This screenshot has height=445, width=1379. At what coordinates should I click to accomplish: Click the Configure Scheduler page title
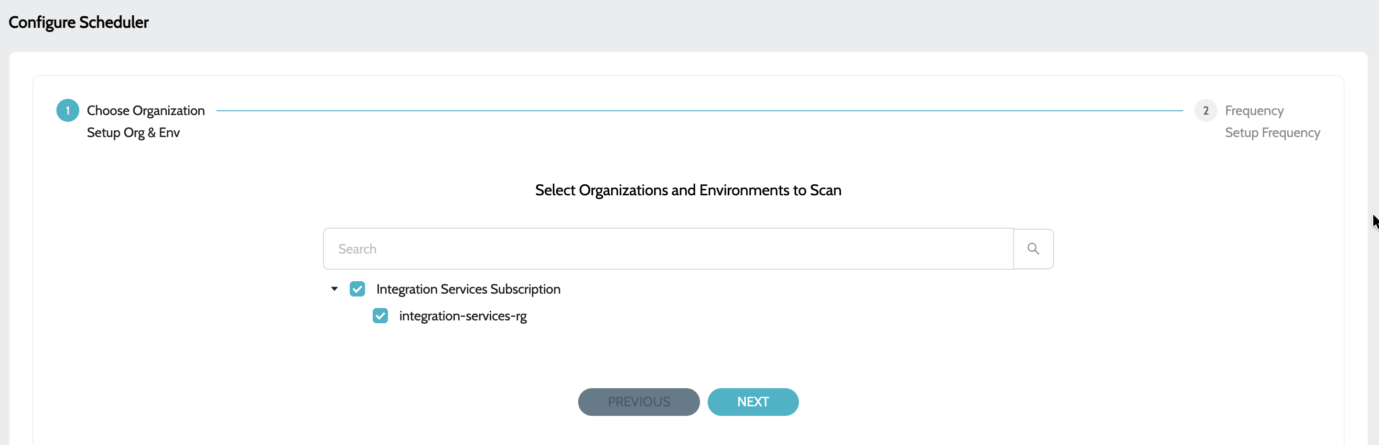coord(78,22)
